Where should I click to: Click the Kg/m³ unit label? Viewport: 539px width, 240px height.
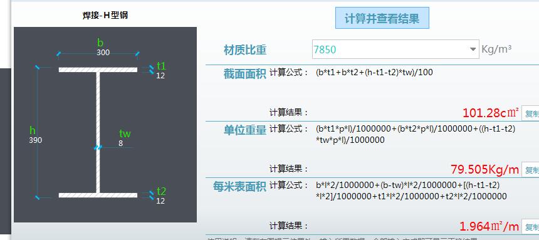[x=496, y=50]
